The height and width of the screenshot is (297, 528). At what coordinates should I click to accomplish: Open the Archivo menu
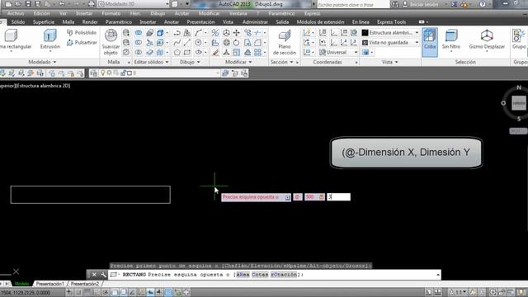[16, 13]
